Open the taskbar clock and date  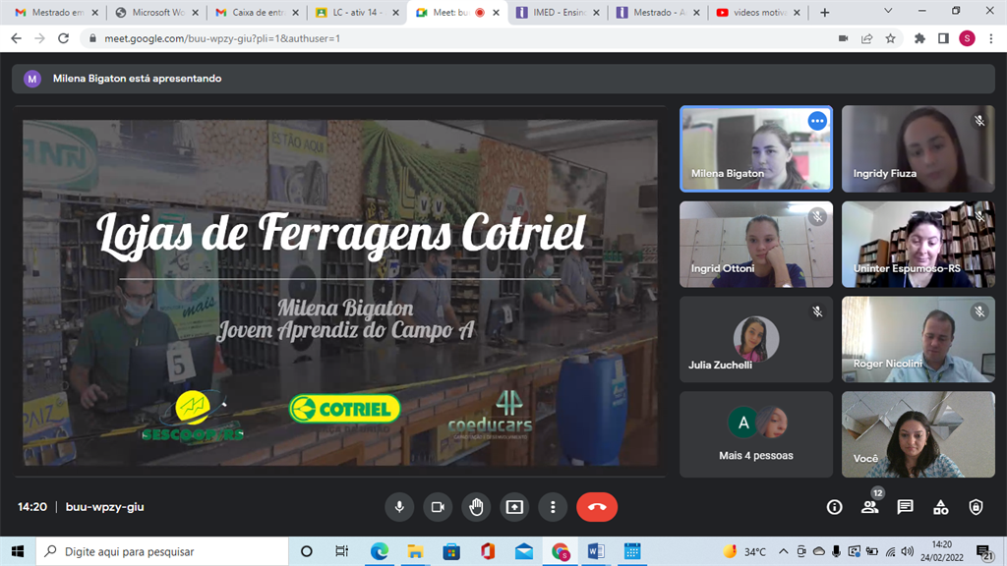click(x=941, y=551)
